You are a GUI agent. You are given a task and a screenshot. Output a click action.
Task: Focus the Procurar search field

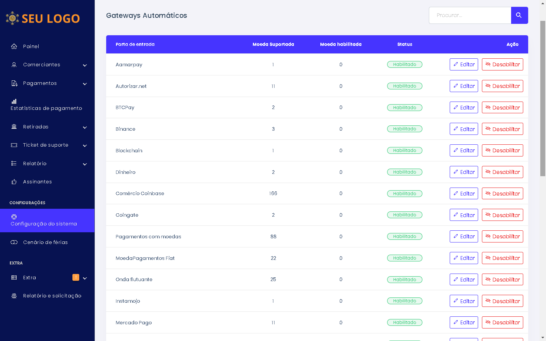(x=470, y=15)
